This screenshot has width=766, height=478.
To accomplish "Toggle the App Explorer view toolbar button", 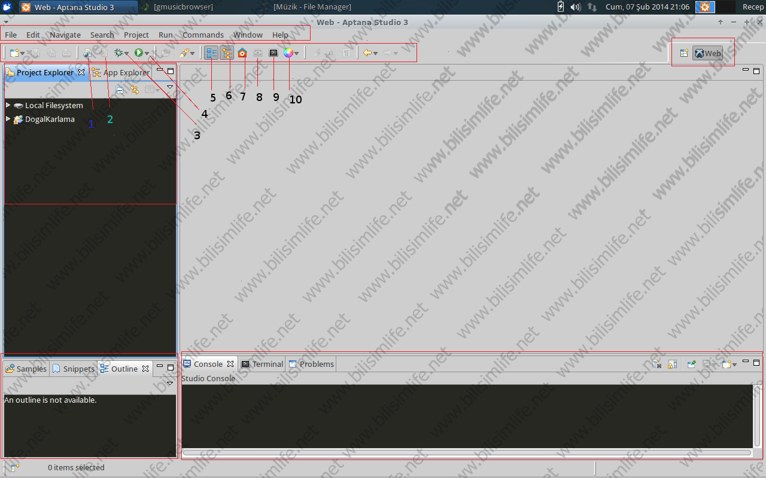I will coord(227,53).
